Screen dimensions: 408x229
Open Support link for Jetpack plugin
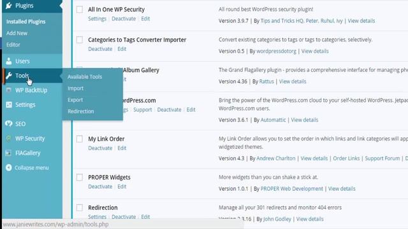143,109
